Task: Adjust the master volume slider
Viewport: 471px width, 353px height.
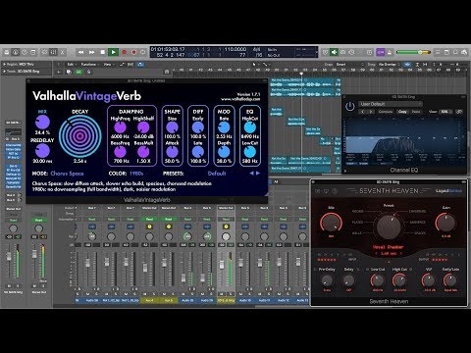Action: coord(413,52)
